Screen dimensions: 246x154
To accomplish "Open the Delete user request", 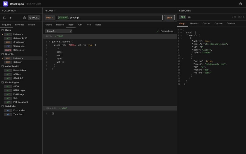I will 19,50.
